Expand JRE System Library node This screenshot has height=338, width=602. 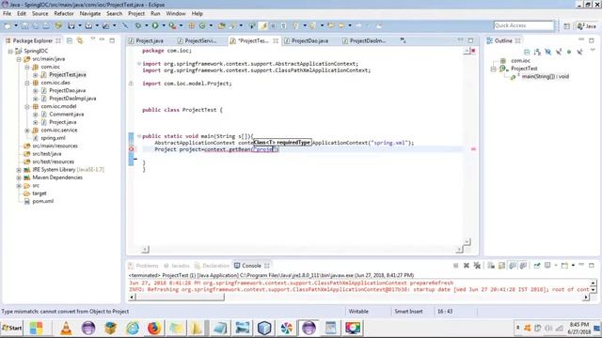click(19, 170)
